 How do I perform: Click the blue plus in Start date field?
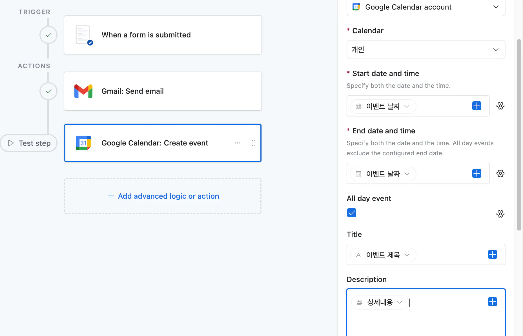(477, 106)
